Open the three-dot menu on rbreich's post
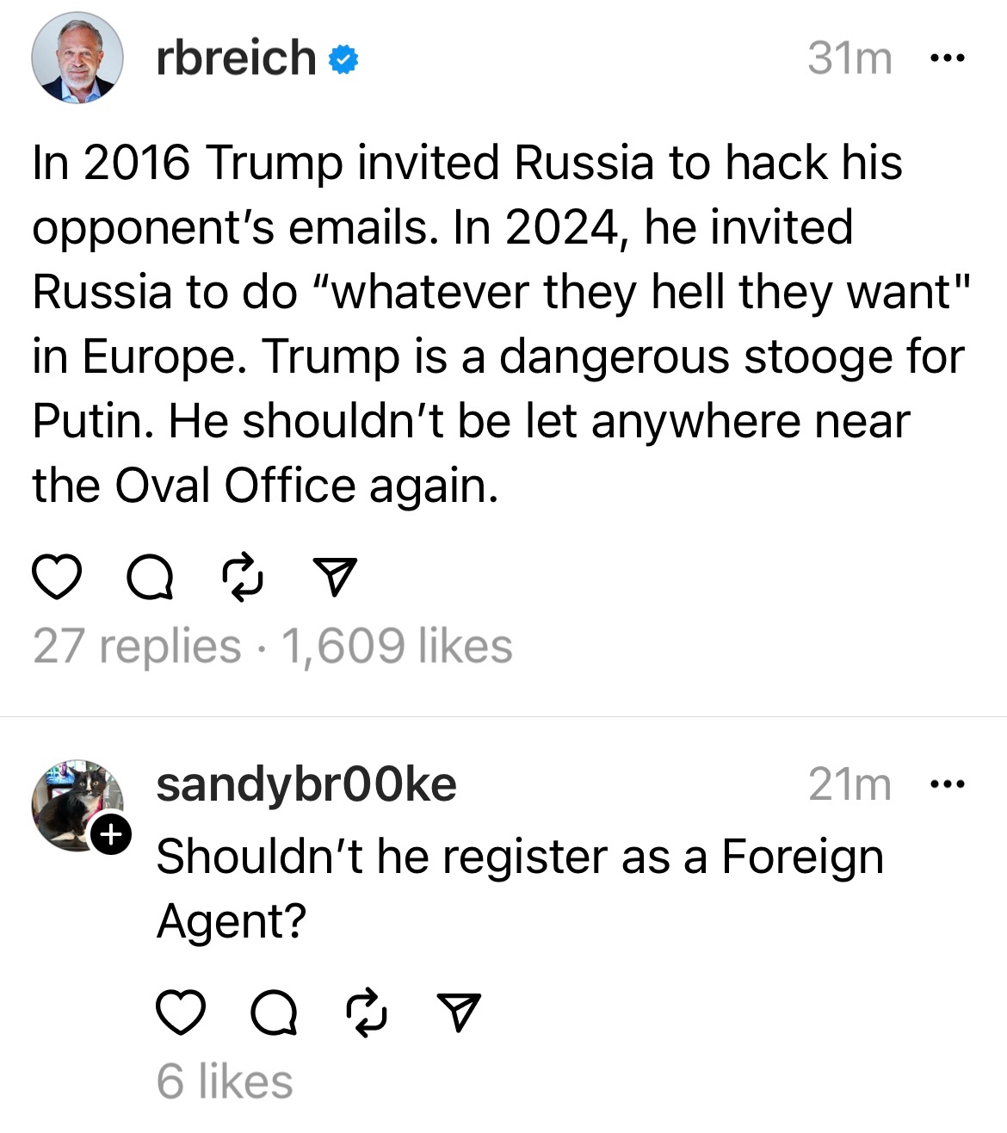The height and width of the screenshot is (1133, 1007). 948,59
